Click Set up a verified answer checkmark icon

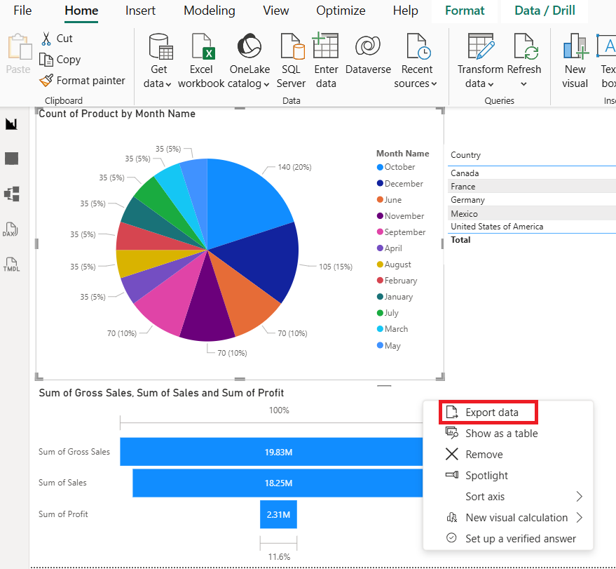click(452, 537)
